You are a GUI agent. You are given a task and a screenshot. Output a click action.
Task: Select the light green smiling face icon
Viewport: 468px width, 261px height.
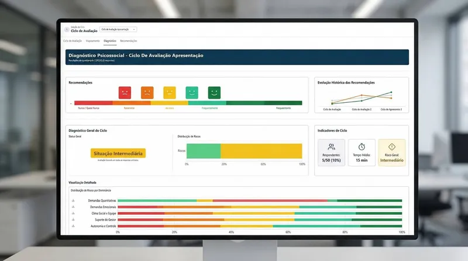point(192,92)
